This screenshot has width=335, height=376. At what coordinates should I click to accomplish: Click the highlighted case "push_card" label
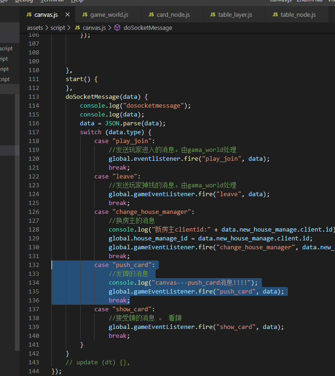click(124, 265)
